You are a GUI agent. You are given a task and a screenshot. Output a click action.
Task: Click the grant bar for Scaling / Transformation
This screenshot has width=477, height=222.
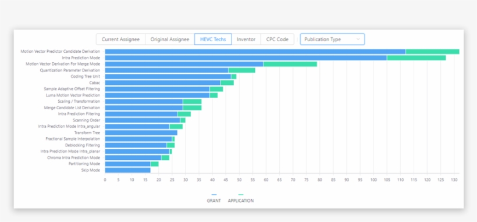(144, 101)
